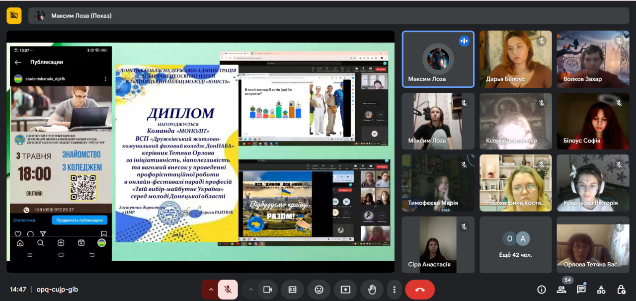Click muted mic icon on Волков Захар tile
This screenshot has height=301, width=636.
pyautogui.click(x=619, y=41)
